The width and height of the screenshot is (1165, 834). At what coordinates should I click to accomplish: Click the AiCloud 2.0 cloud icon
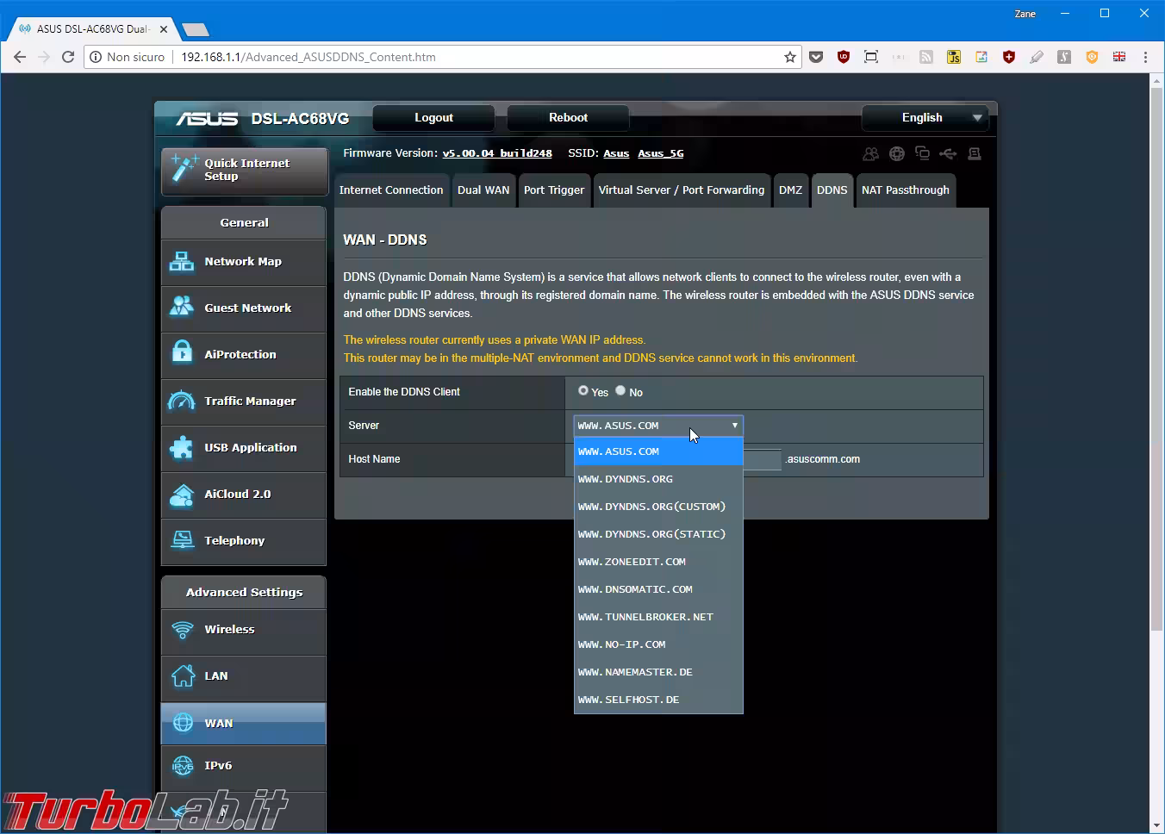tap(182, 495)
